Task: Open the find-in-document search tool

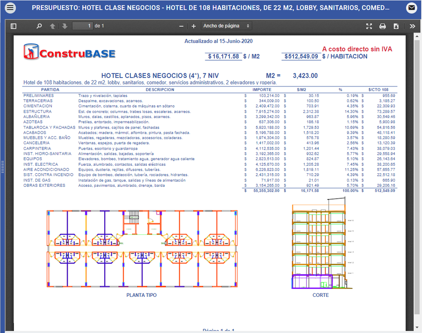Action: click(39, 26)
